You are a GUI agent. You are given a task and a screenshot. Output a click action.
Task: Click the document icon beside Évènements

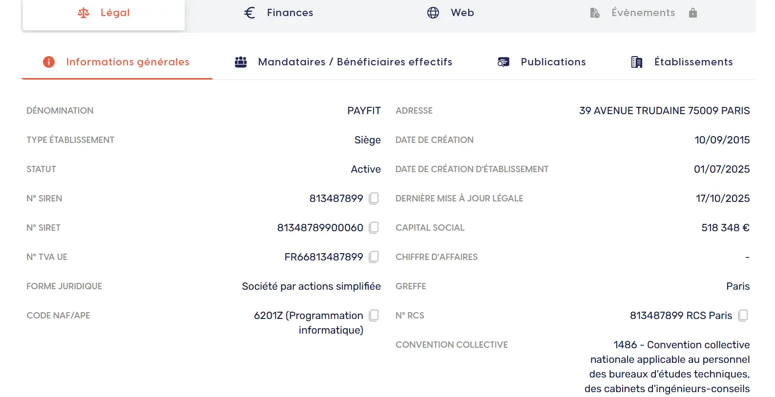pyautogui.click(x=595, y=13)
